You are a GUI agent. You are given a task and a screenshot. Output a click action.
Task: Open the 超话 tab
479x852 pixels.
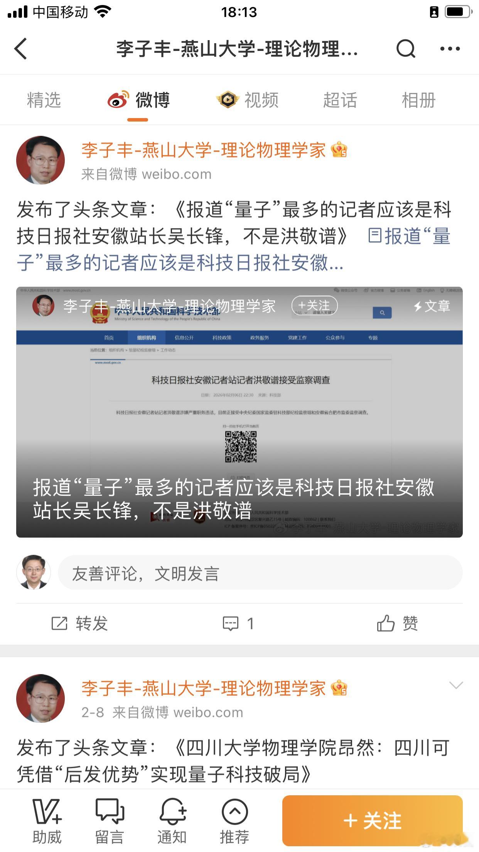[x=340, y=100]
